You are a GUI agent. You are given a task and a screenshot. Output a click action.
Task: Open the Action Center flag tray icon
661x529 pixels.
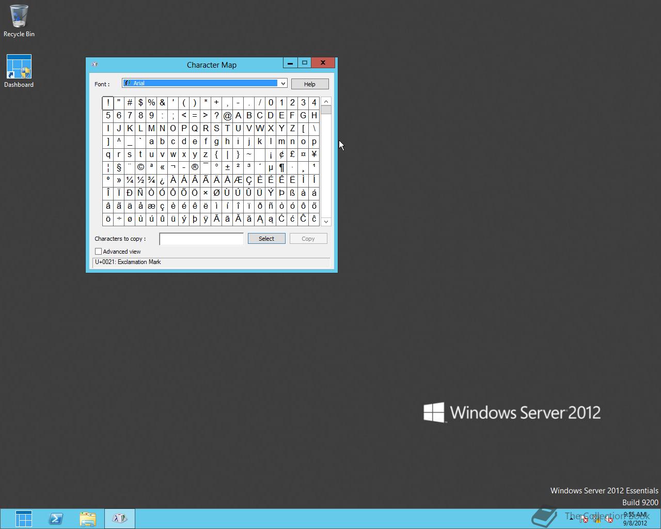[584, 519]
